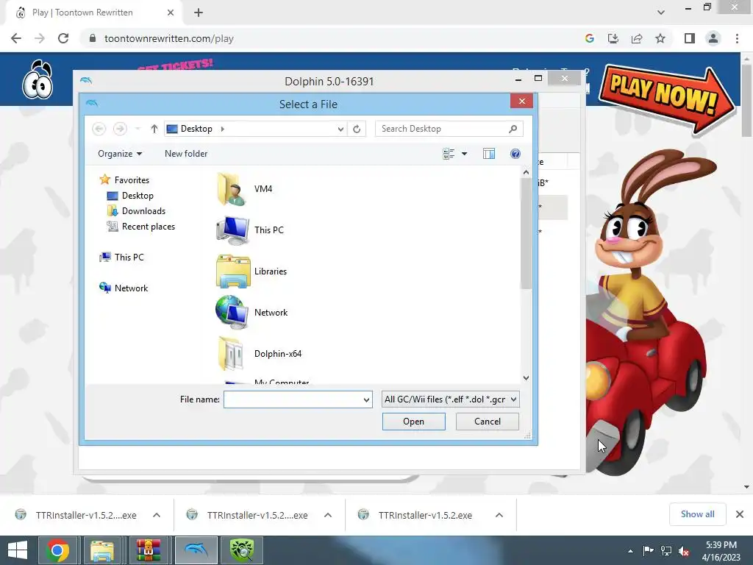Select This PC in navigation pane

coord(122,257)
